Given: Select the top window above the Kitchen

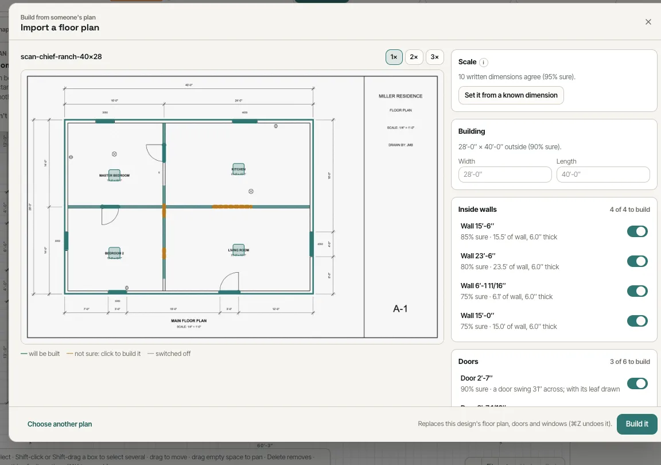Looking at the screenshot, I should click(x=244, y=121).
